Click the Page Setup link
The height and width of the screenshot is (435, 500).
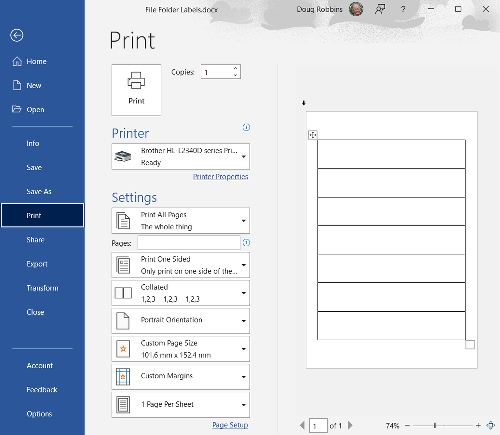pyautogui.click(x=230, y=425)
